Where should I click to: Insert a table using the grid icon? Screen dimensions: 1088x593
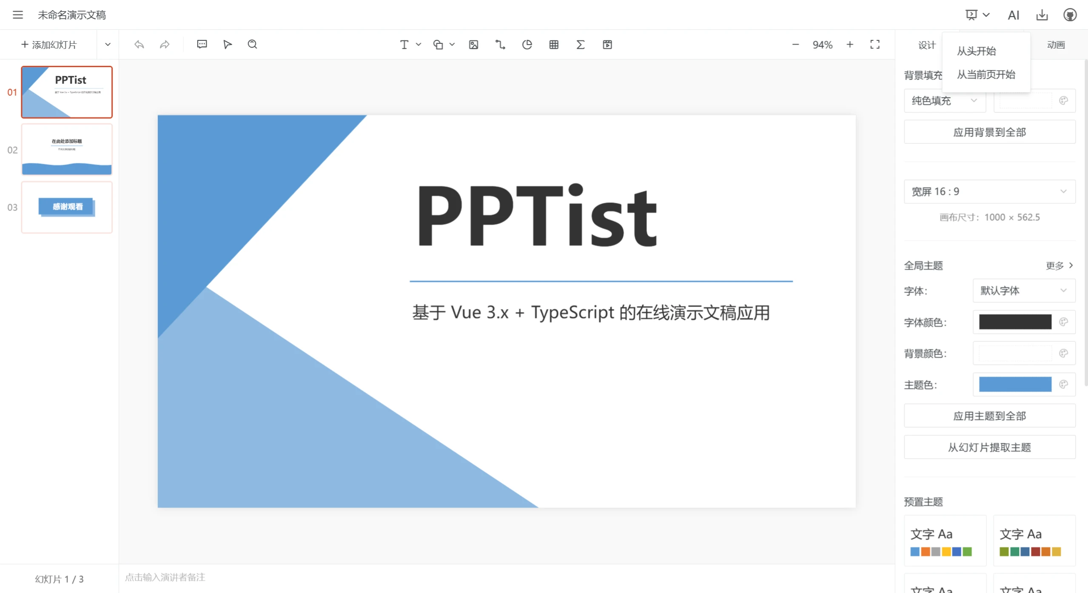coord(553,44)
